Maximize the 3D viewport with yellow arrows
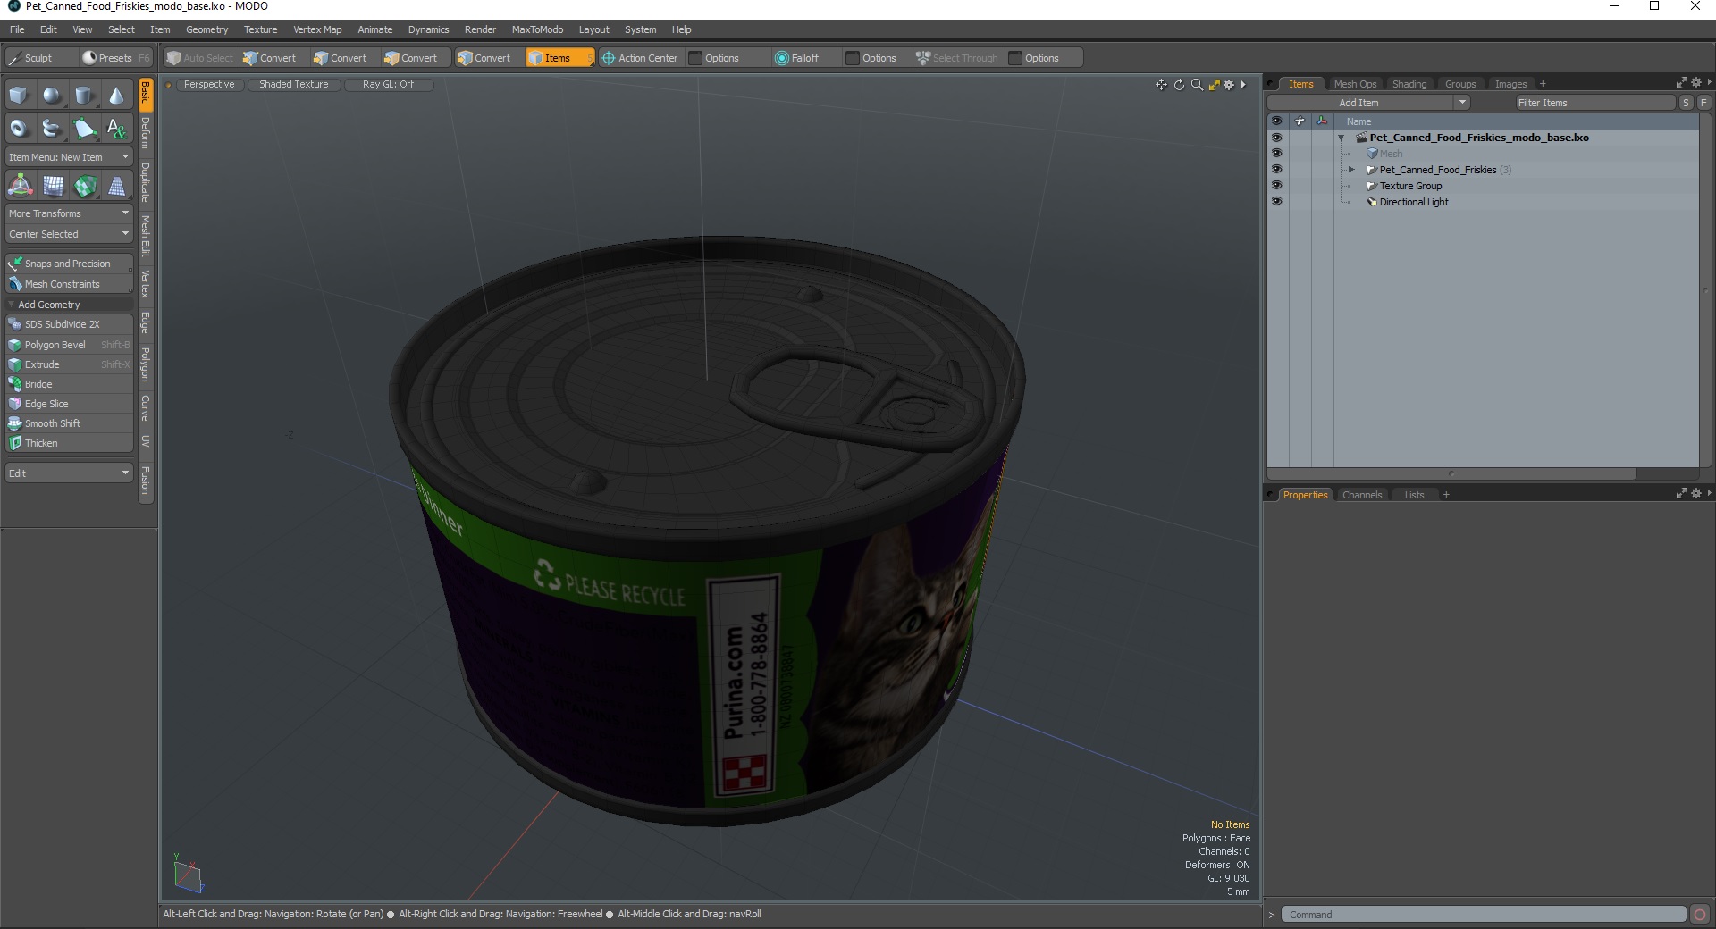Image resolution: width=1716 pixels, height=929 pixels. pyautogui.click(x=1214, y=85)
